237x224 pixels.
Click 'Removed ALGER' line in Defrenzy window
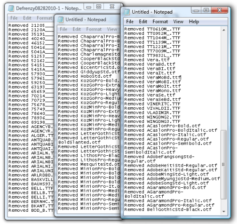[x=31, y=136]
